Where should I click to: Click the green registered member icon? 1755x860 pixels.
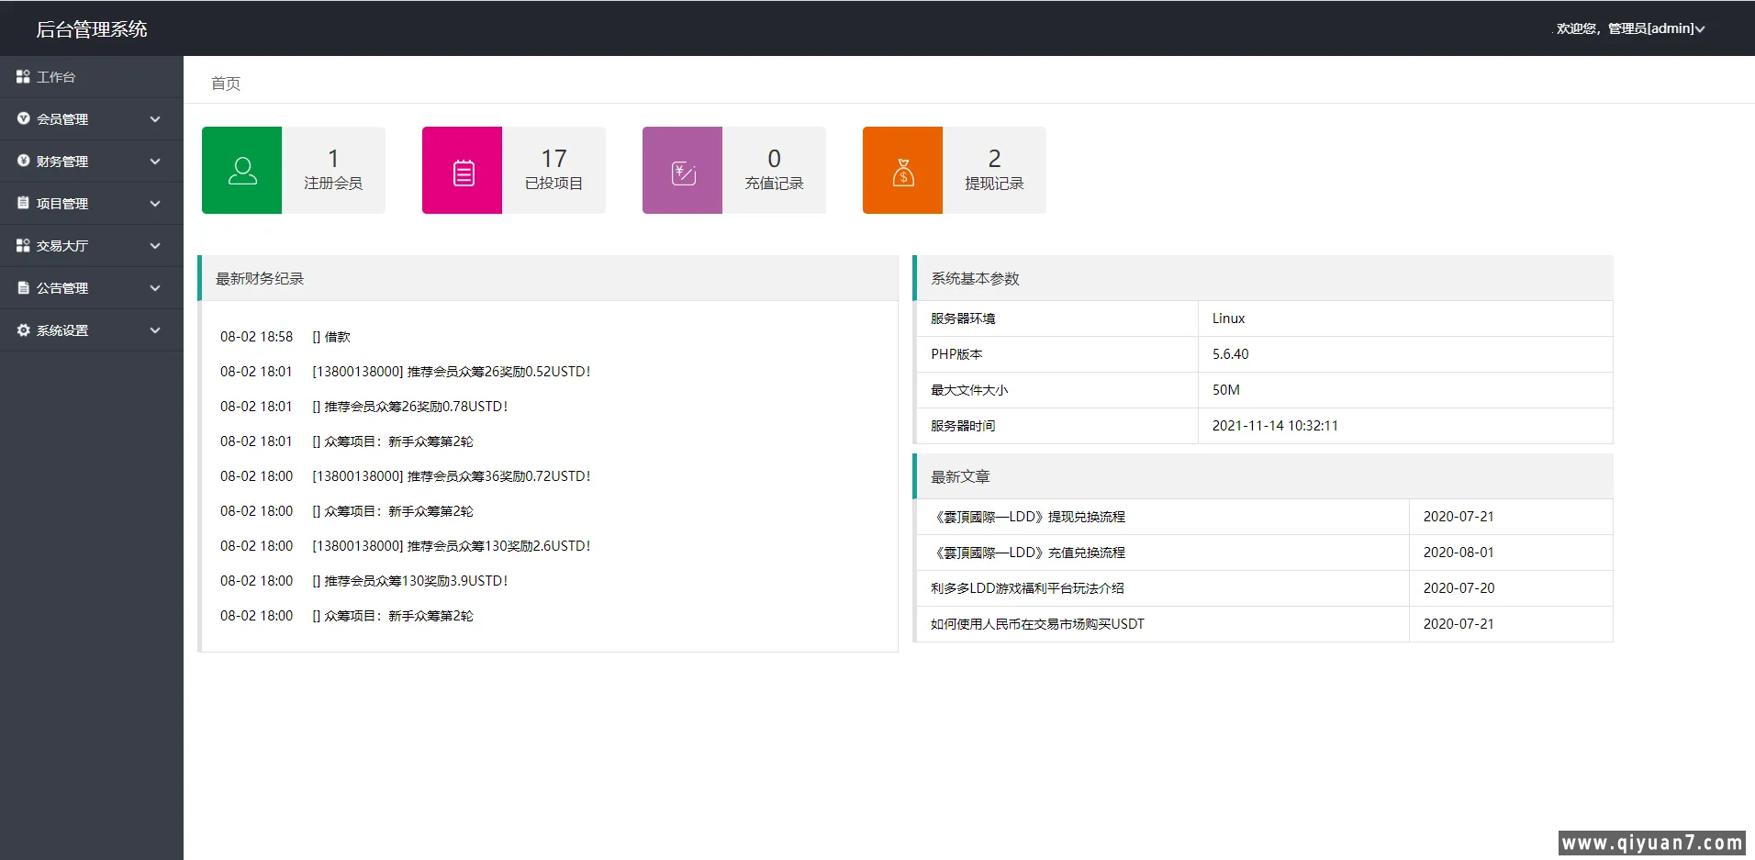pos(240,170)
